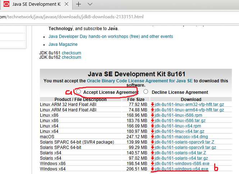Switch to the Java SE Development tab
The width and height of the screenshot is (239, 174).
(x=36, y=4)
